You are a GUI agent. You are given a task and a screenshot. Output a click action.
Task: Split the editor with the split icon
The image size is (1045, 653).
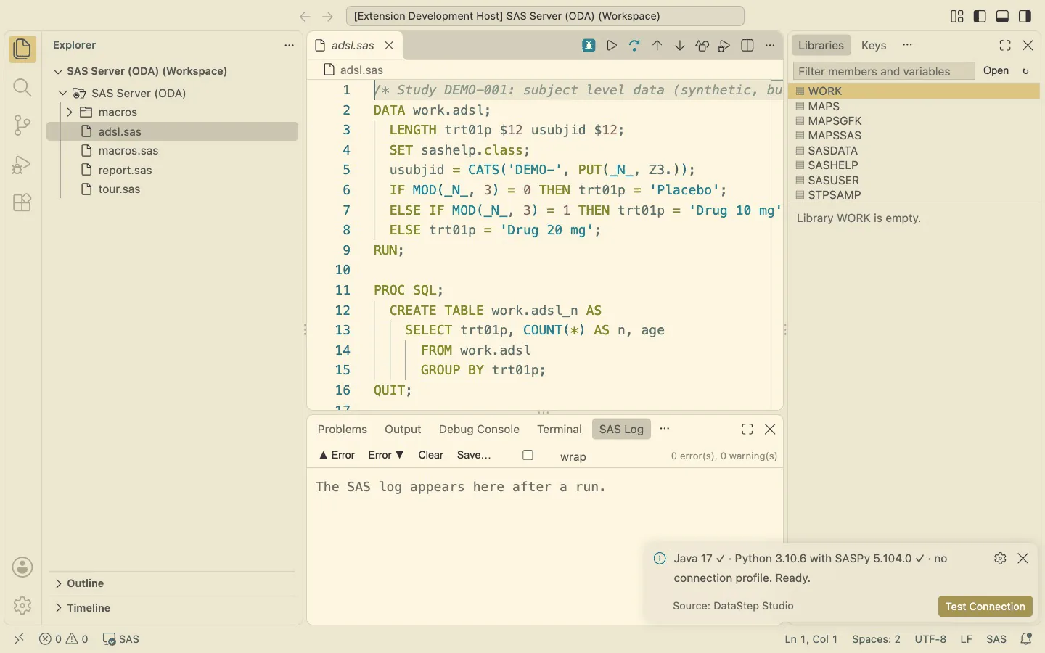(x=747, y=46)
